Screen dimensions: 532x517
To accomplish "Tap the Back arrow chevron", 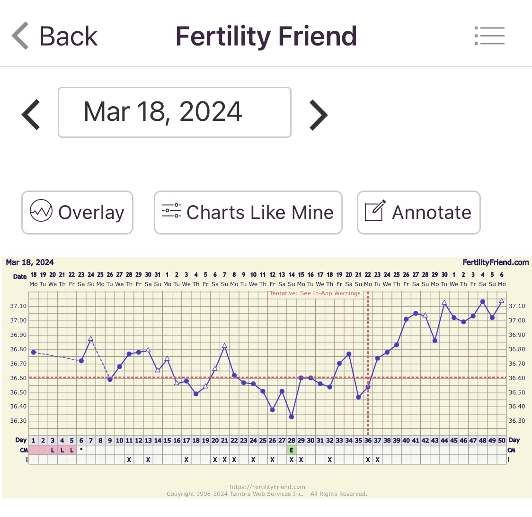I will pos(20,36).
